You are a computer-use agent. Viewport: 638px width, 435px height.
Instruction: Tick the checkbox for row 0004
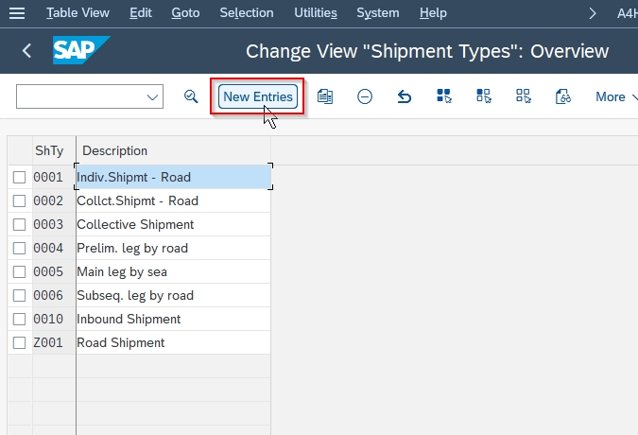[x=19, y=248]
